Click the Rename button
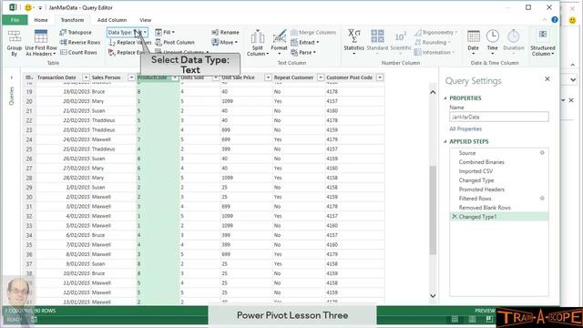Viewport: 583px width, 328px height. [x=225, y=33]
